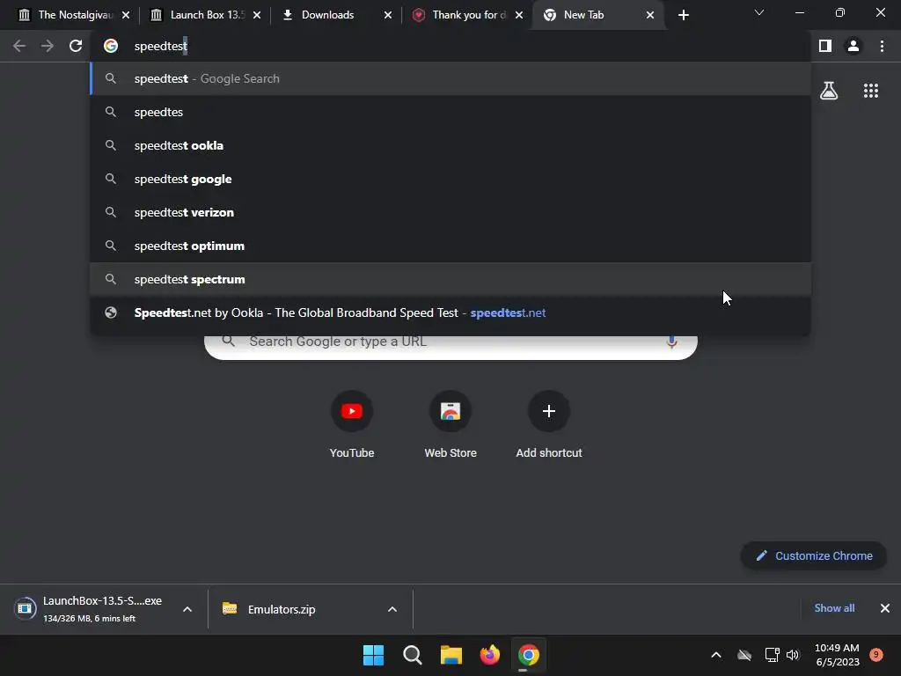Open the Chrome three-dot menu

[882, 46]
